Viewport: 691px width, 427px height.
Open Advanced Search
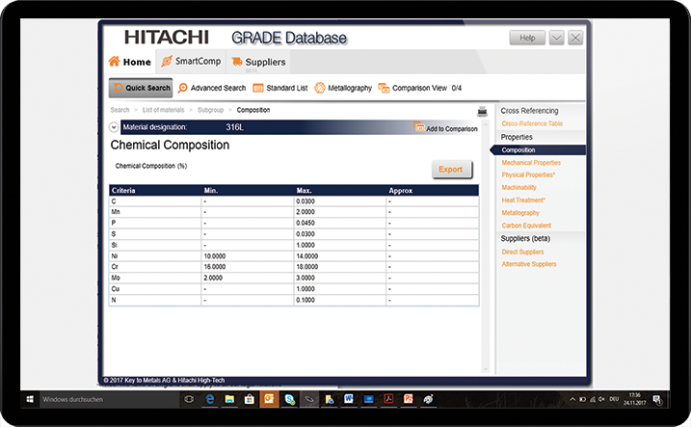tap(211, 88)
